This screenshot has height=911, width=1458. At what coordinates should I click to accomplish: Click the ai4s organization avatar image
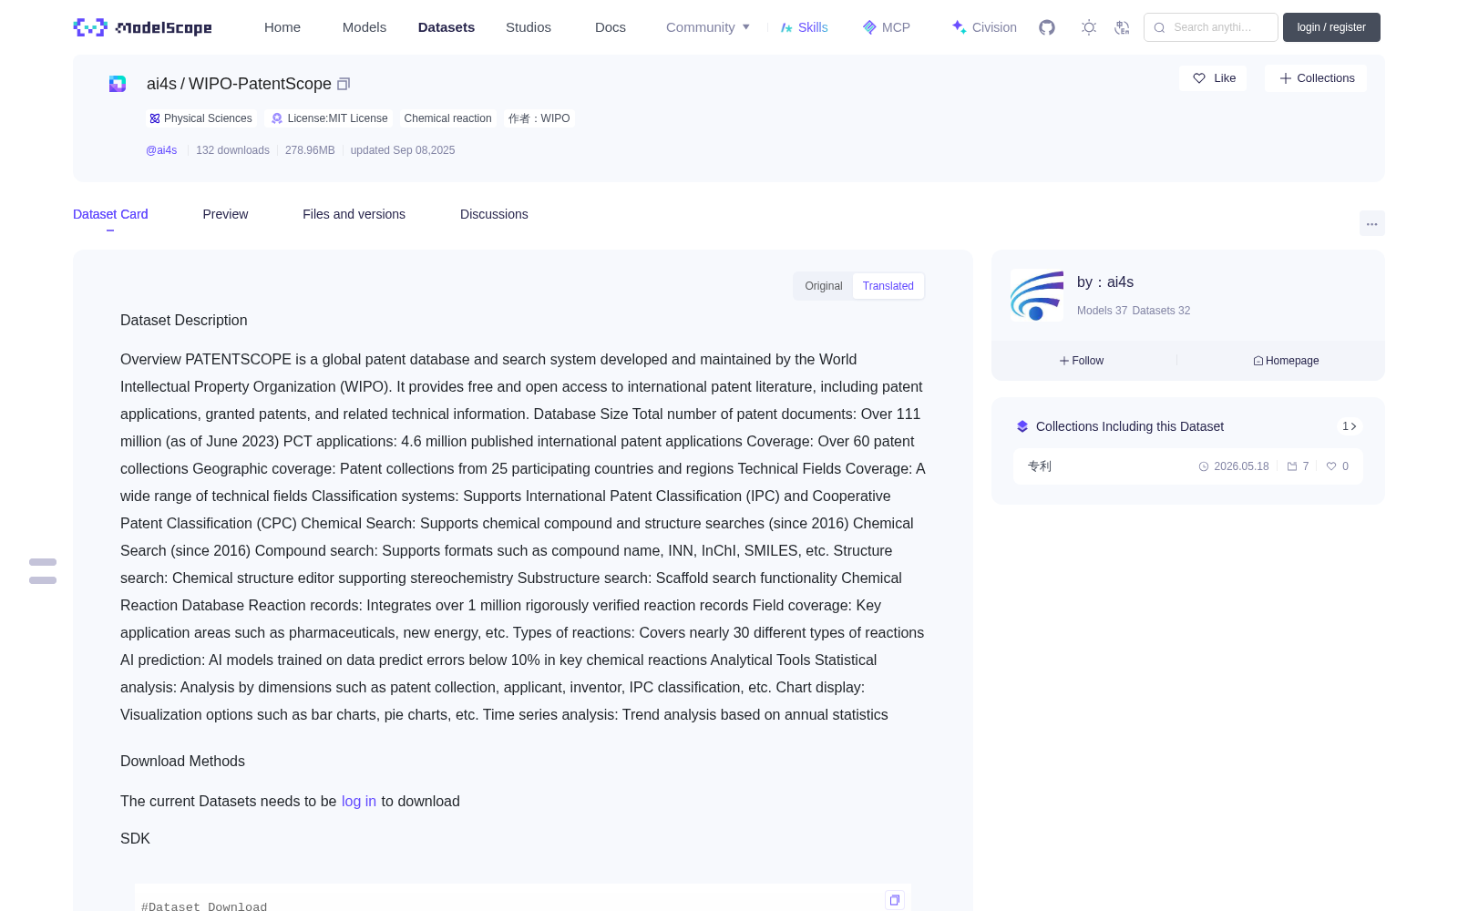1037,295
